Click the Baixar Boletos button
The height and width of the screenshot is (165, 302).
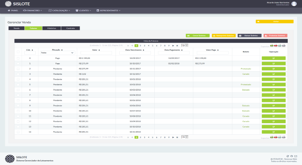pos(249,36)
